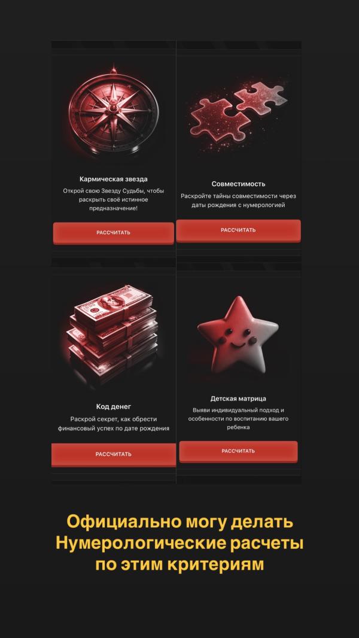
Task: Click the yellow Нумерологические расчеты headline
Action: (x=180, y=543)
